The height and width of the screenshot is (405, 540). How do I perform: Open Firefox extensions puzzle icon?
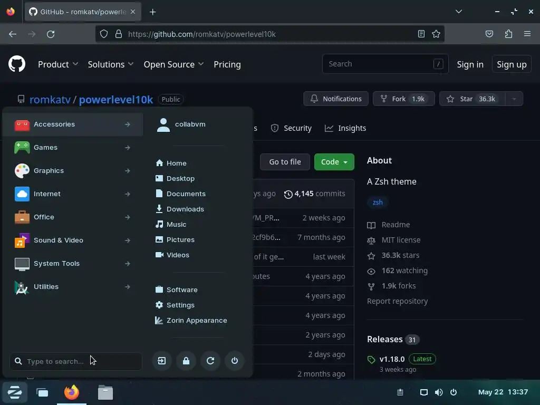point(508,34)
